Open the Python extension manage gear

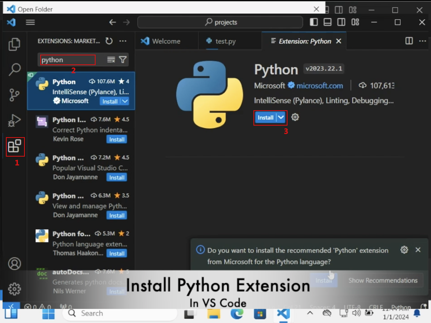(x=295, y=117)
